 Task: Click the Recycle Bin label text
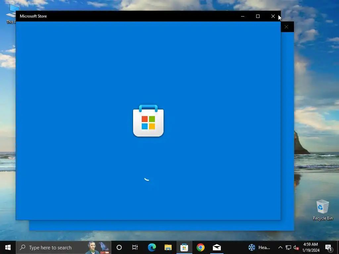point(322,218)
